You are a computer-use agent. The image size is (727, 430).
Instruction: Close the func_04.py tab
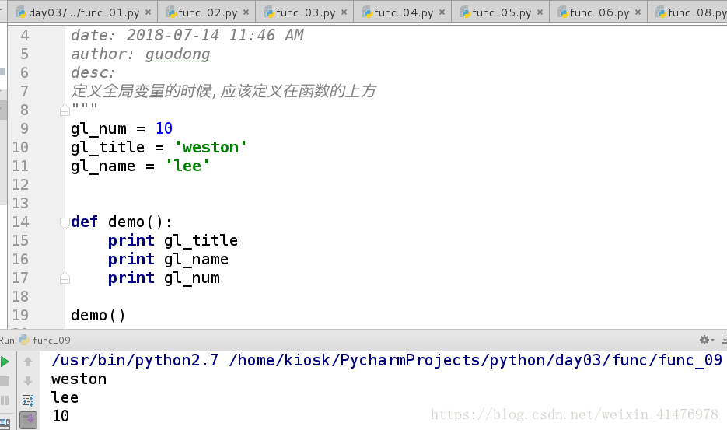442,12
